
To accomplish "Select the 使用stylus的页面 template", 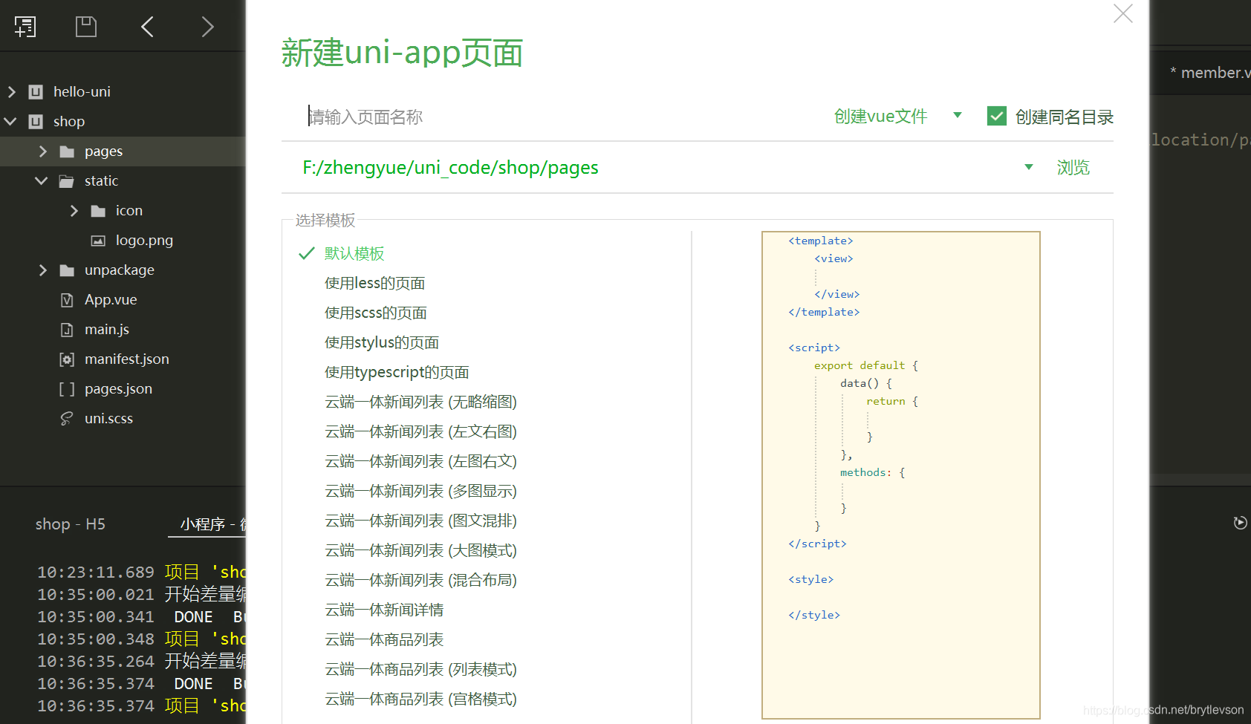I will pos(382,343).
